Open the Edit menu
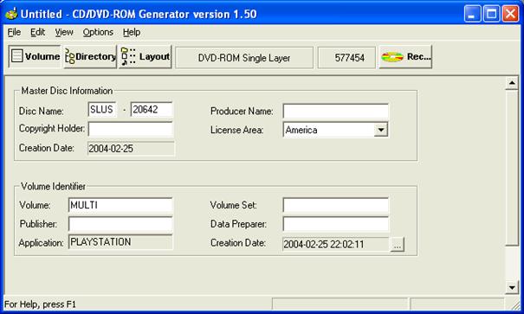 37,32
